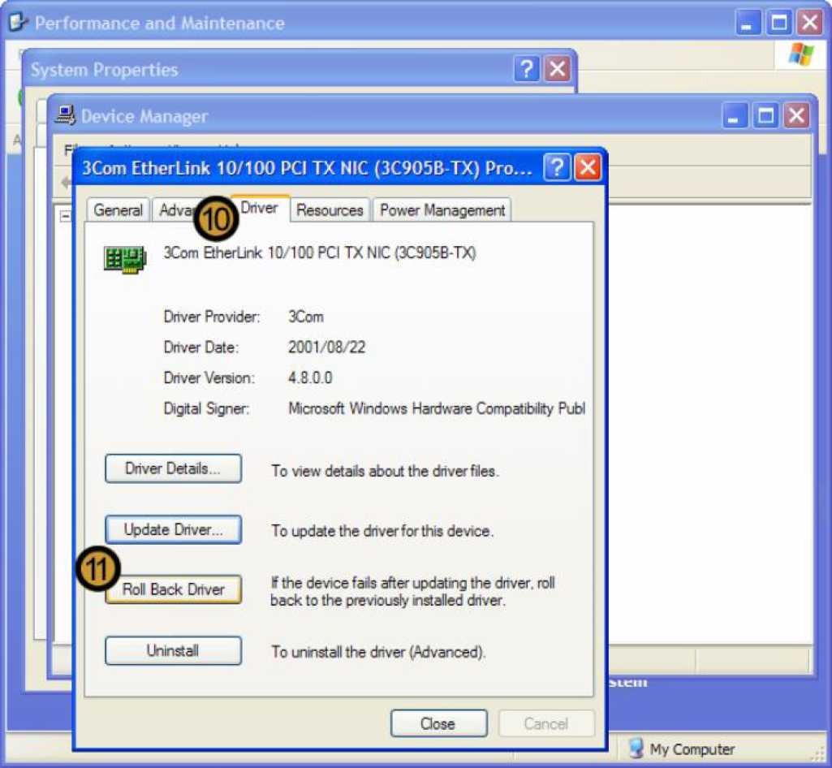Close the 3Com EtherLink properties dialog
The width and height of the screenshot is (832, 768).
588,168
